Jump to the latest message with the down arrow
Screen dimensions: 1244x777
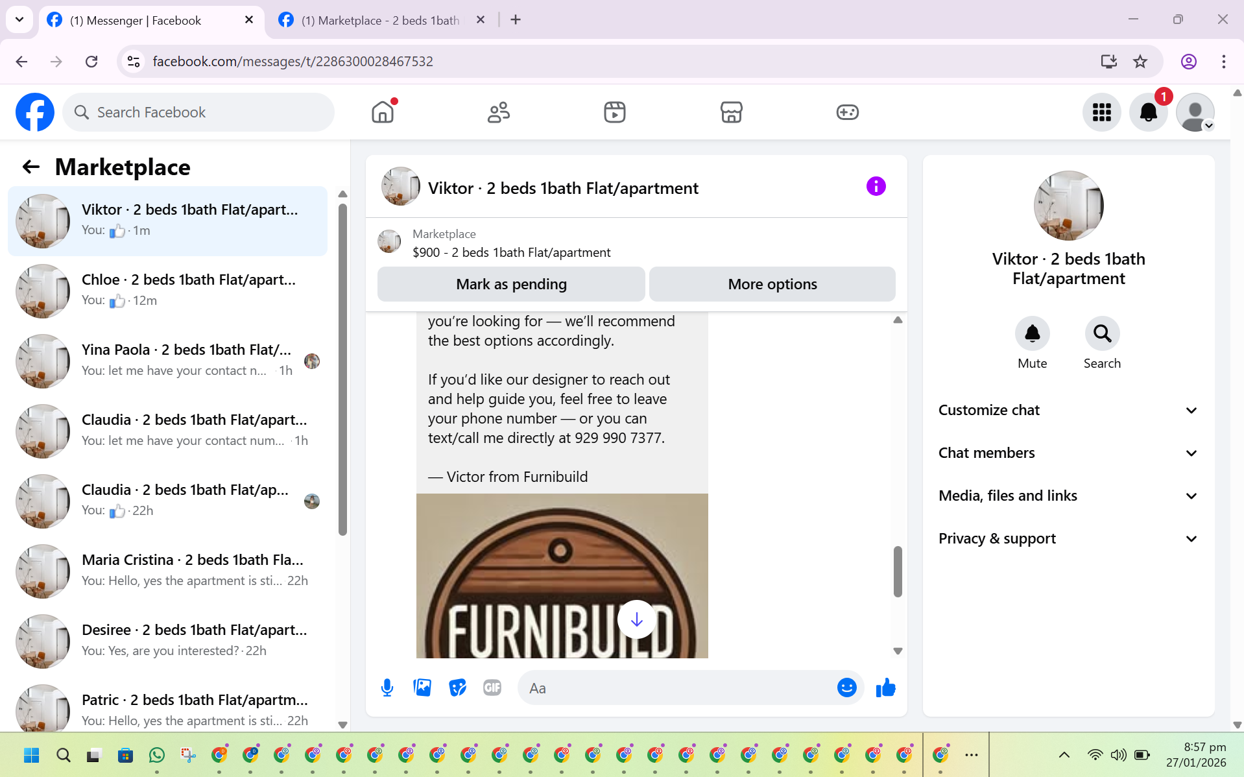pyautogui.click(x=636, y=619)
